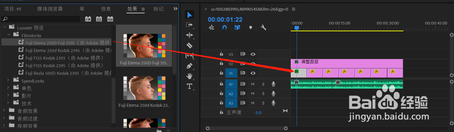This screenshot has height=132, width=454.
Task: Toggle Snap magnet in timeline
Action: [224, 28]
